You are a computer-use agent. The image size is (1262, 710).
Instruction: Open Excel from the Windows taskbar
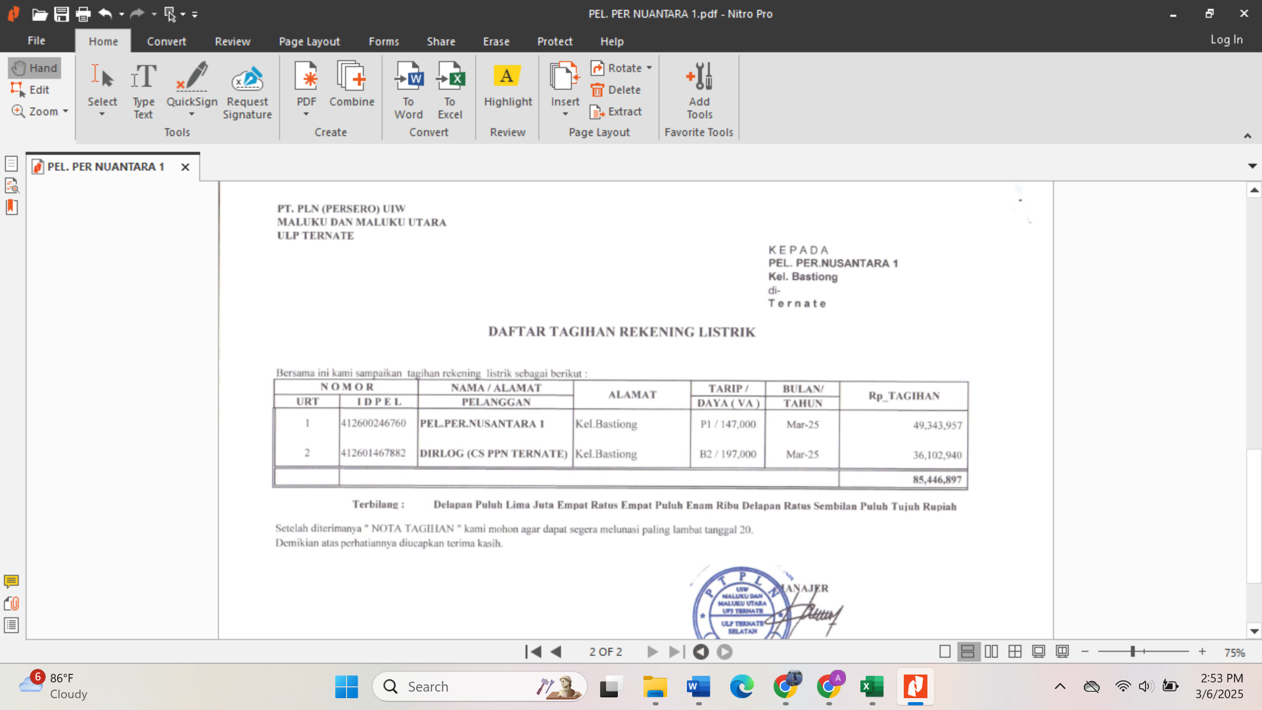(x=872, y=687)
